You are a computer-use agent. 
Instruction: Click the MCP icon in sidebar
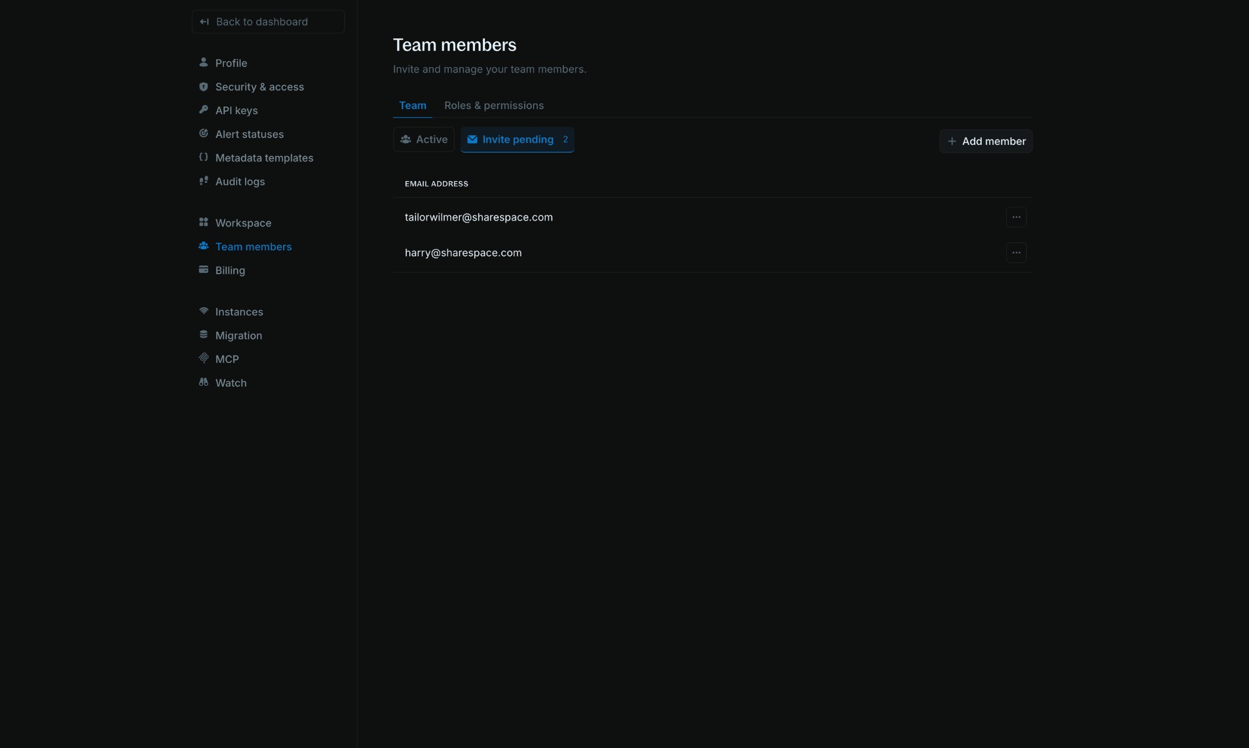204,358
